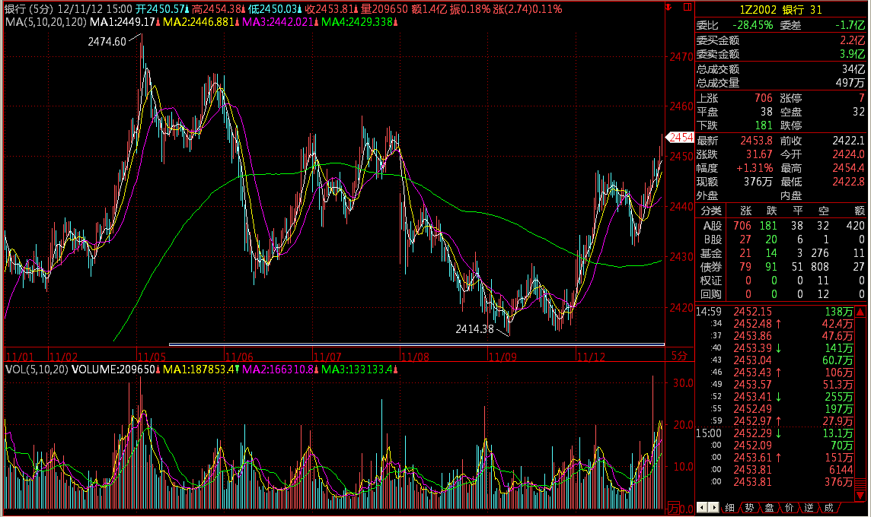
Task: Click the 总成交量 497万 row
Action: 780,83
